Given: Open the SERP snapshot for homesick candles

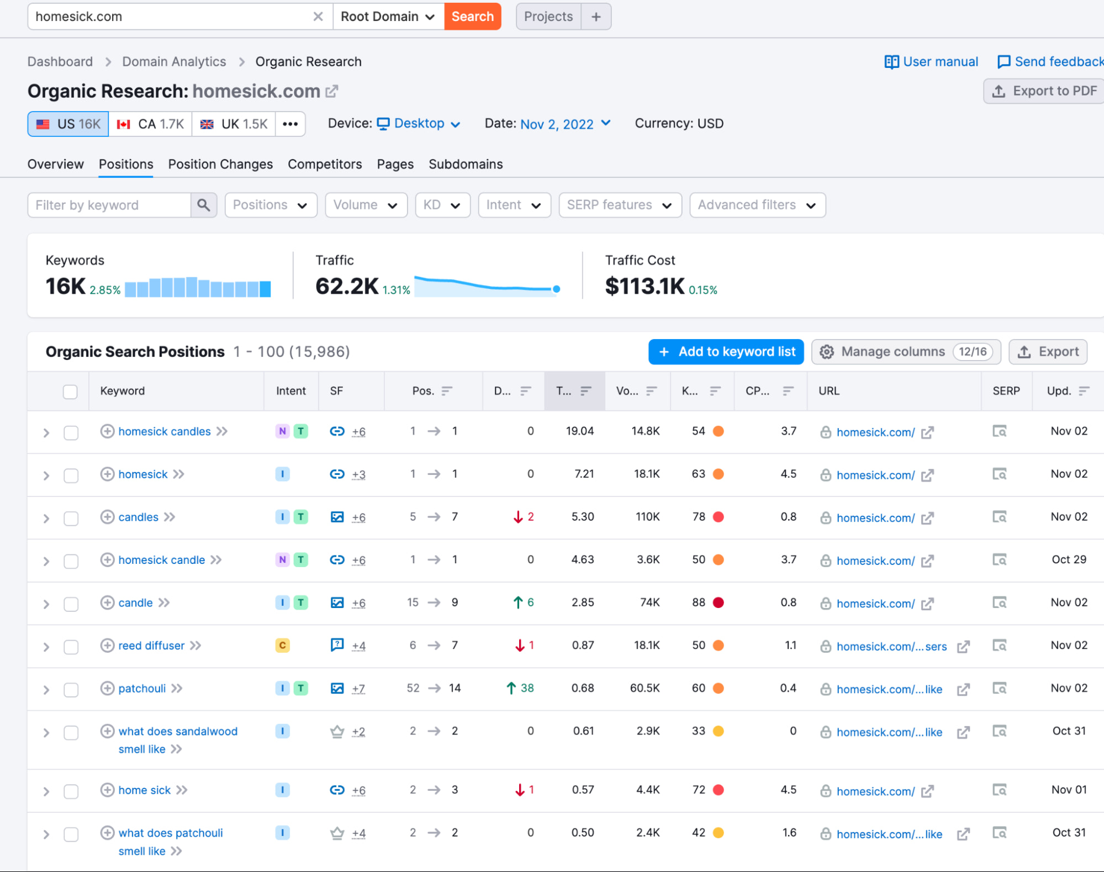Looking at the screenshot, I should click(1000, 431).
